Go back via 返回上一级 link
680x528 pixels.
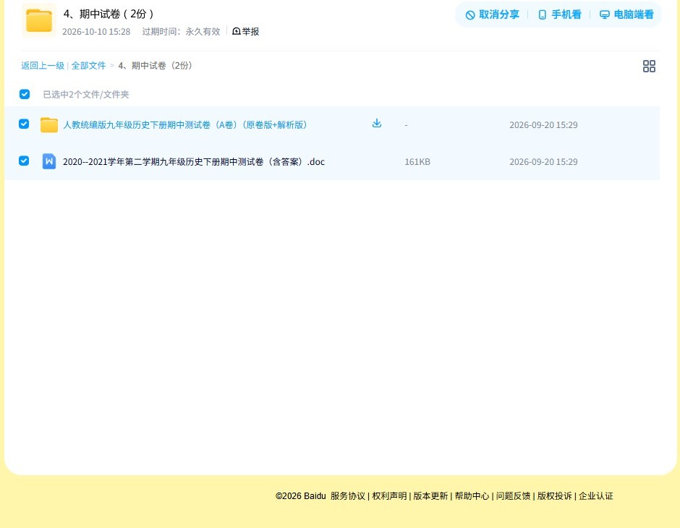(x=43, y=66)
